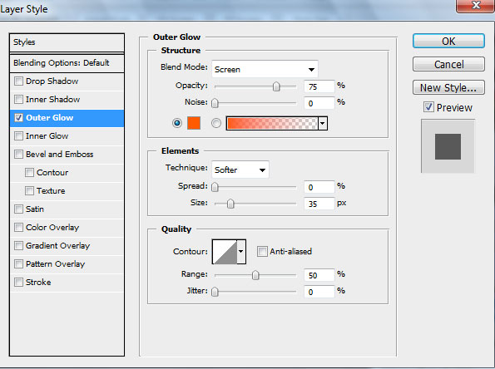Select the solid color radio button
Viewport: 495px width, 369px height.
tap(177, 123)
